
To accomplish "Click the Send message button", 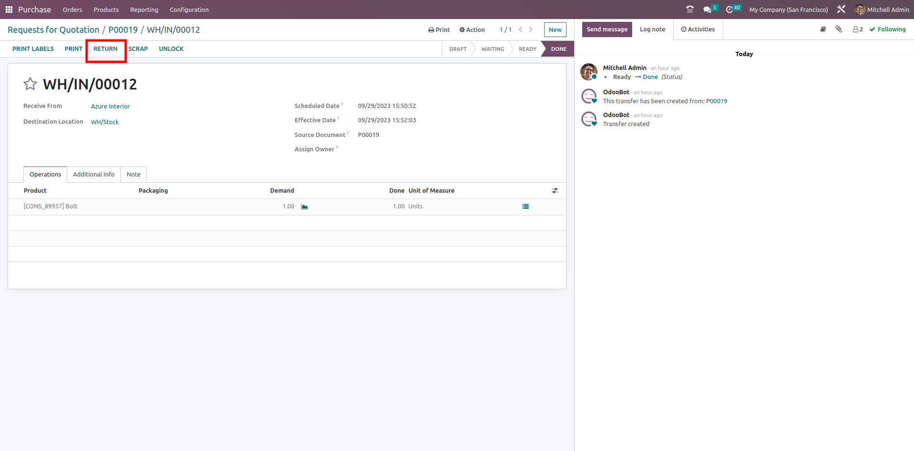I will [x=607, y=29].
